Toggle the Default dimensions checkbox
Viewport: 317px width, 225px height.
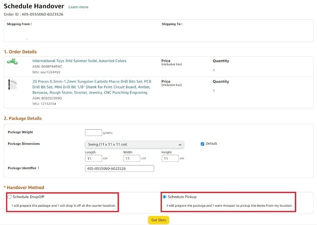pos(203,144)
